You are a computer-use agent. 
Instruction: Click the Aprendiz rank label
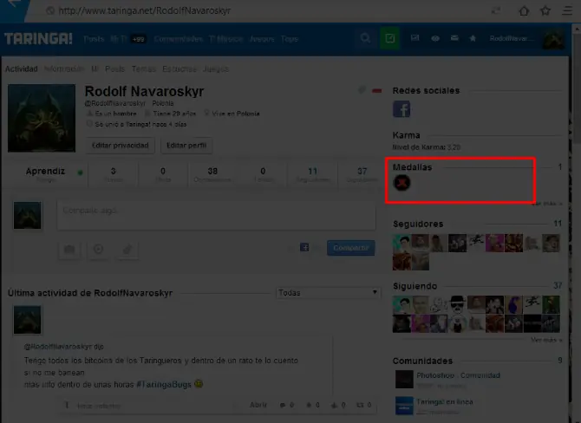pyautogui.click(x=45, y=171)
